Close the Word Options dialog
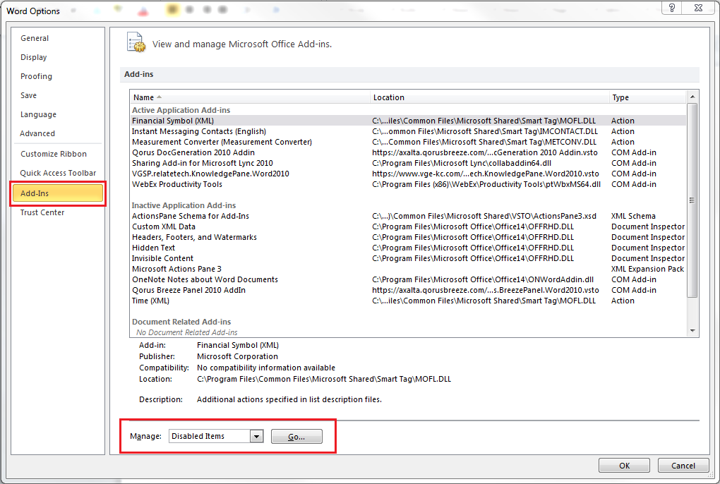 click(698, 8)
